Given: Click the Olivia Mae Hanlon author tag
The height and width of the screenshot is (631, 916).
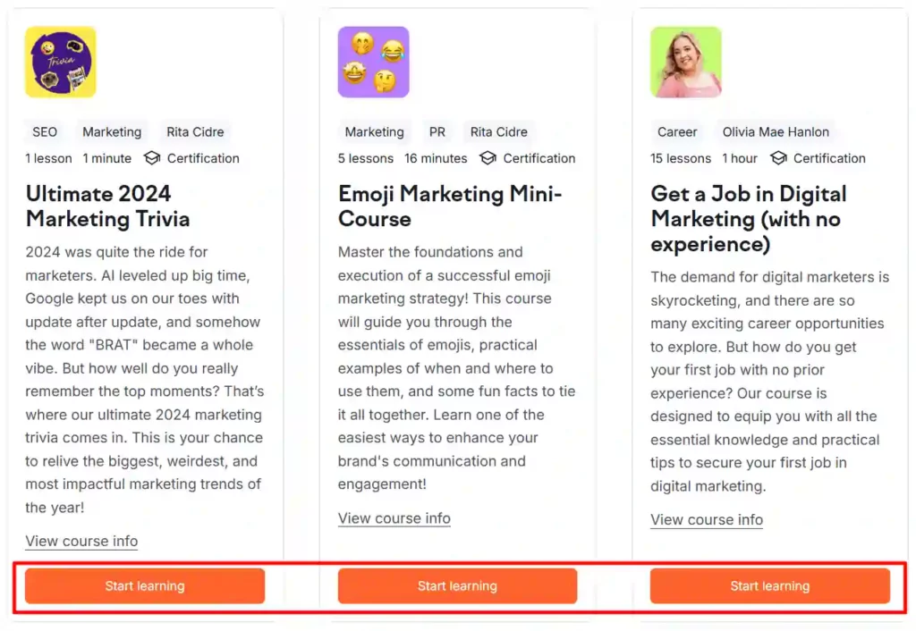Looking at the screenshot, I should (x=775, y=131).
